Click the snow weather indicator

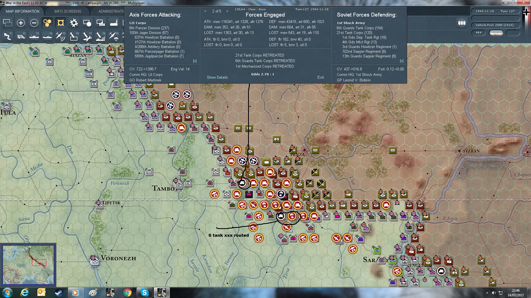point(496,33)
